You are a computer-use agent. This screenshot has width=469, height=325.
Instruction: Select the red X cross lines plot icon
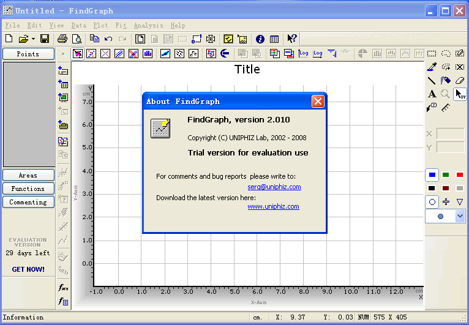105,53
